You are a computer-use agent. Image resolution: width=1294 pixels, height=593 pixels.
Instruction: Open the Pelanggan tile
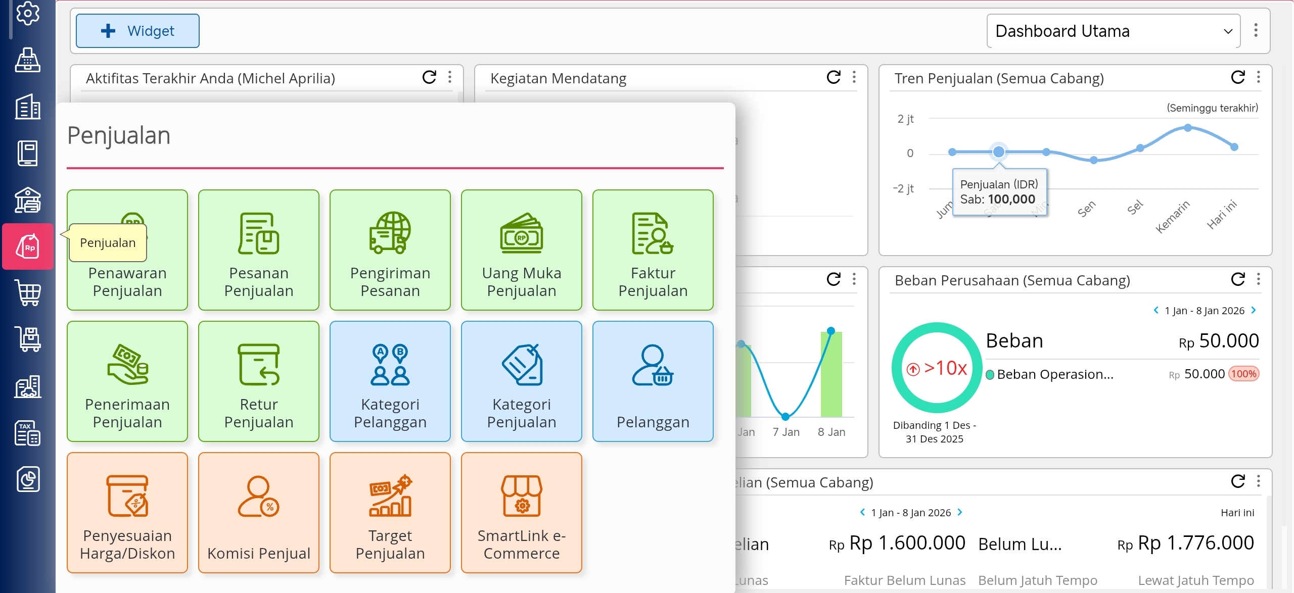(653, 381)
